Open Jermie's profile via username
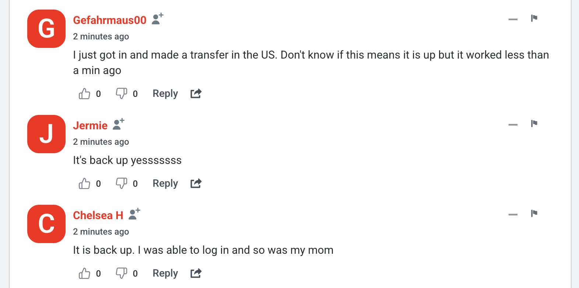 pyautogui.click(x=90, y=126)
